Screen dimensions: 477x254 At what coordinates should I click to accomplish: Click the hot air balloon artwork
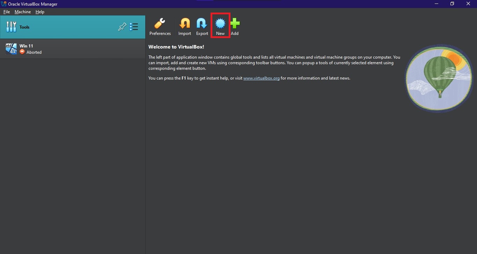439,78
